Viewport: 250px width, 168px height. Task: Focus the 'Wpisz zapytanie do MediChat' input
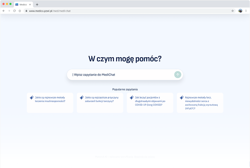(120, 74)
